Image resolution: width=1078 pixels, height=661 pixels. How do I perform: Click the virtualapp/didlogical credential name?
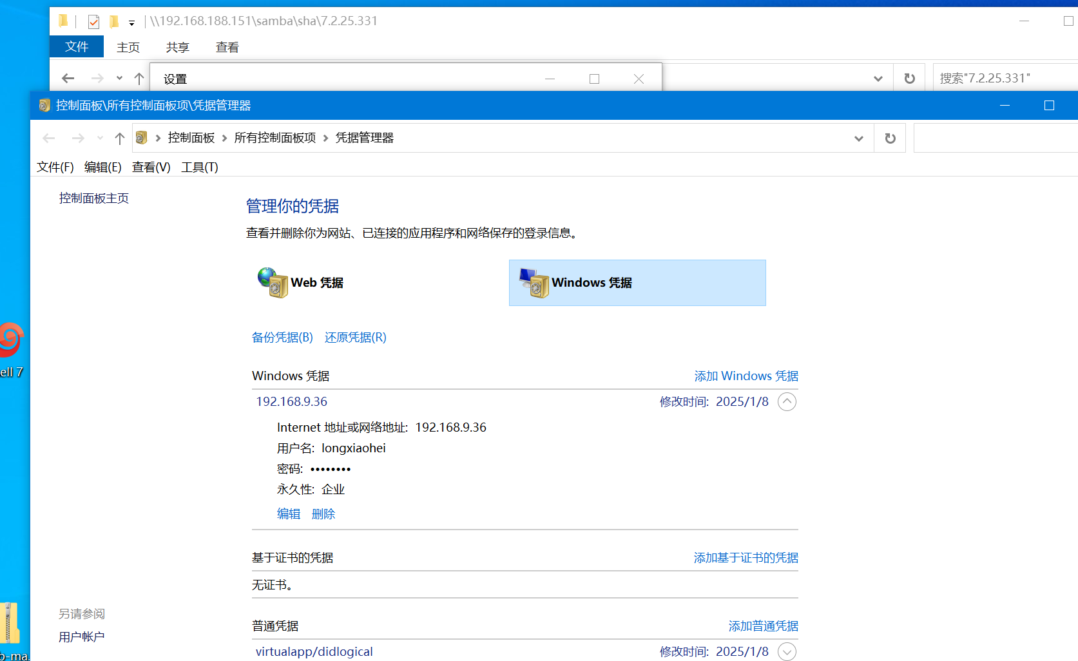(314, 652)
